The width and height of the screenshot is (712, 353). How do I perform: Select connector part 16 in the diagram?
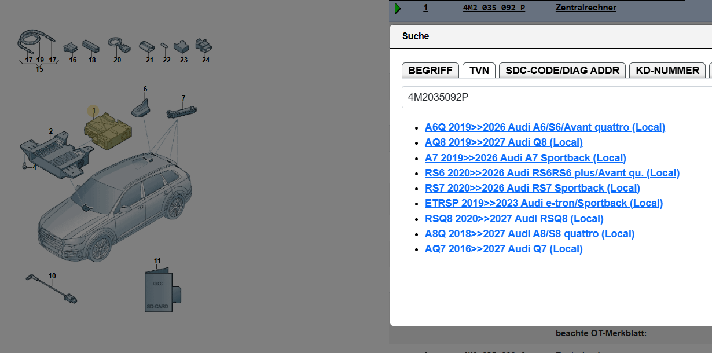(72, 47)
